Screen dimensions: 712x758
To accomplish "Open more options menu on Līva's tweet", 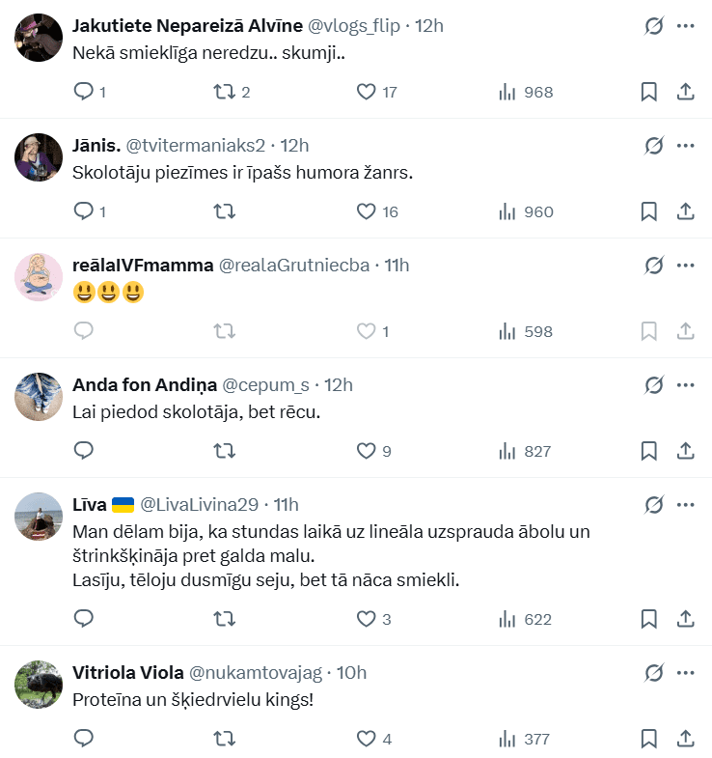I will 686,504.
